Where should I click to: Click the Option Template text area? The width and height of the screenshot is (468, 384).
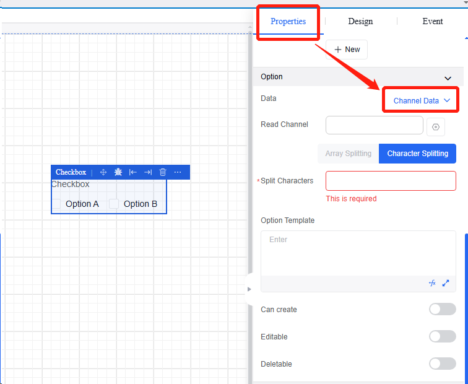pos(358,253)
